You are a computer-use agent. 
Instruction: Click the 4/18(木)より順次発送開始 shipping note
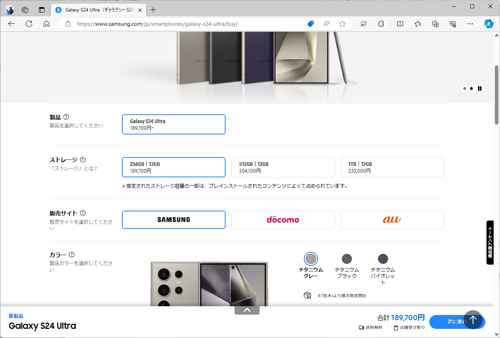pos(342,296)
